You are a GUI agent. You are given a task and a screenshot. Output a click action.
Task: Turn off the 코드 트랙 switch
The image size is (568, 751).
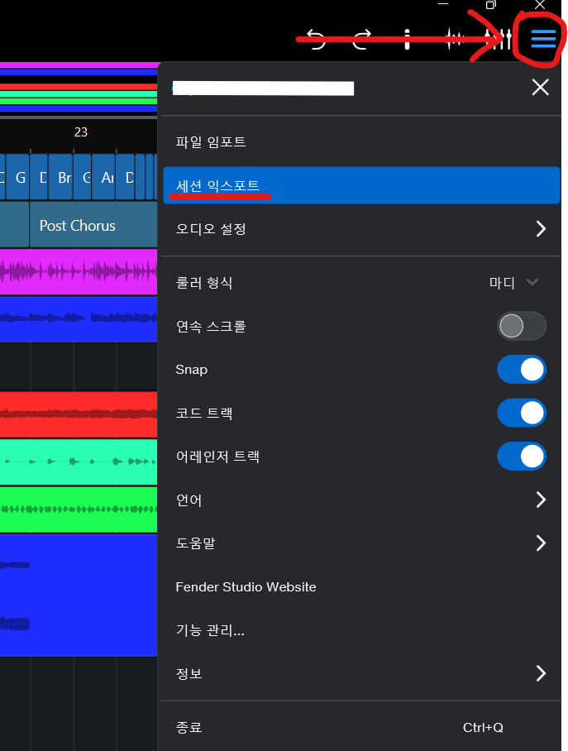click(x=521, y=413)
